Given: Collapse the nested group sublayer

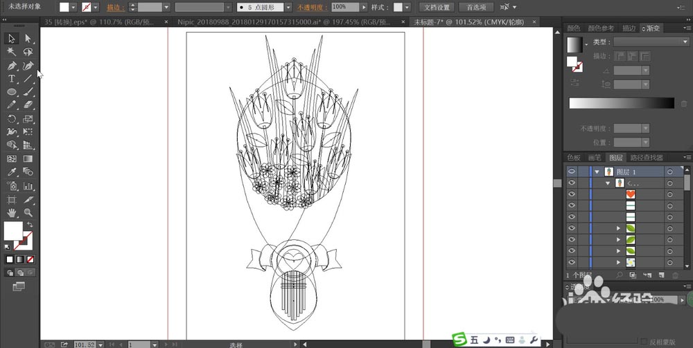Looking at the screenshot, I should pyautogui.click(x=608, y=183).
